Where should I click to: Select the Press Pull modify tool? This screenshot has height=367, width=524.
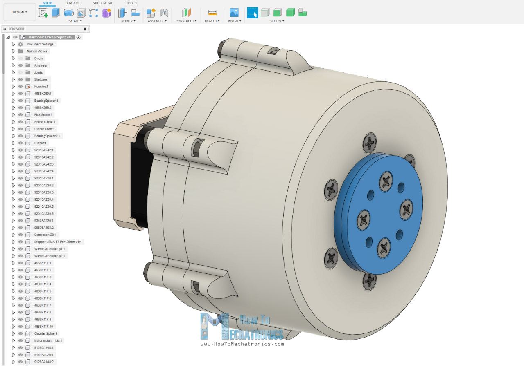122,13
